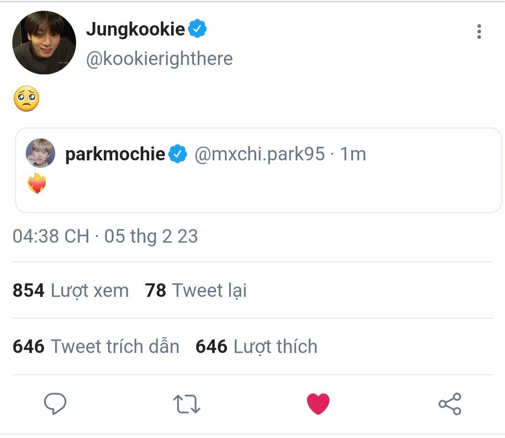The height and width of the screenshot is (438, 505).
Task: Tap the retweet arrows icon
Action: (x=187, y=404)
